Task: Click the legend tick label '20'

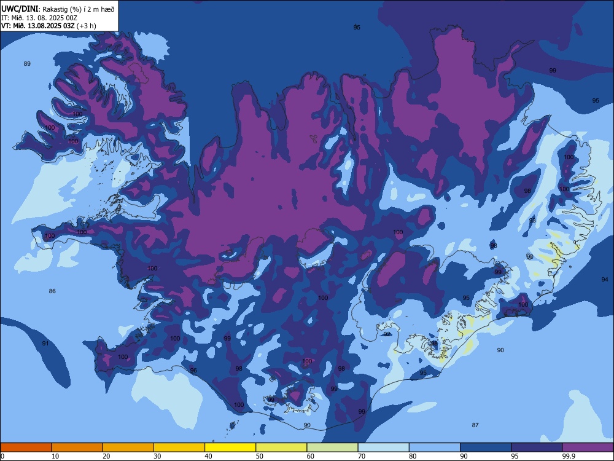Action: [106, 456]
